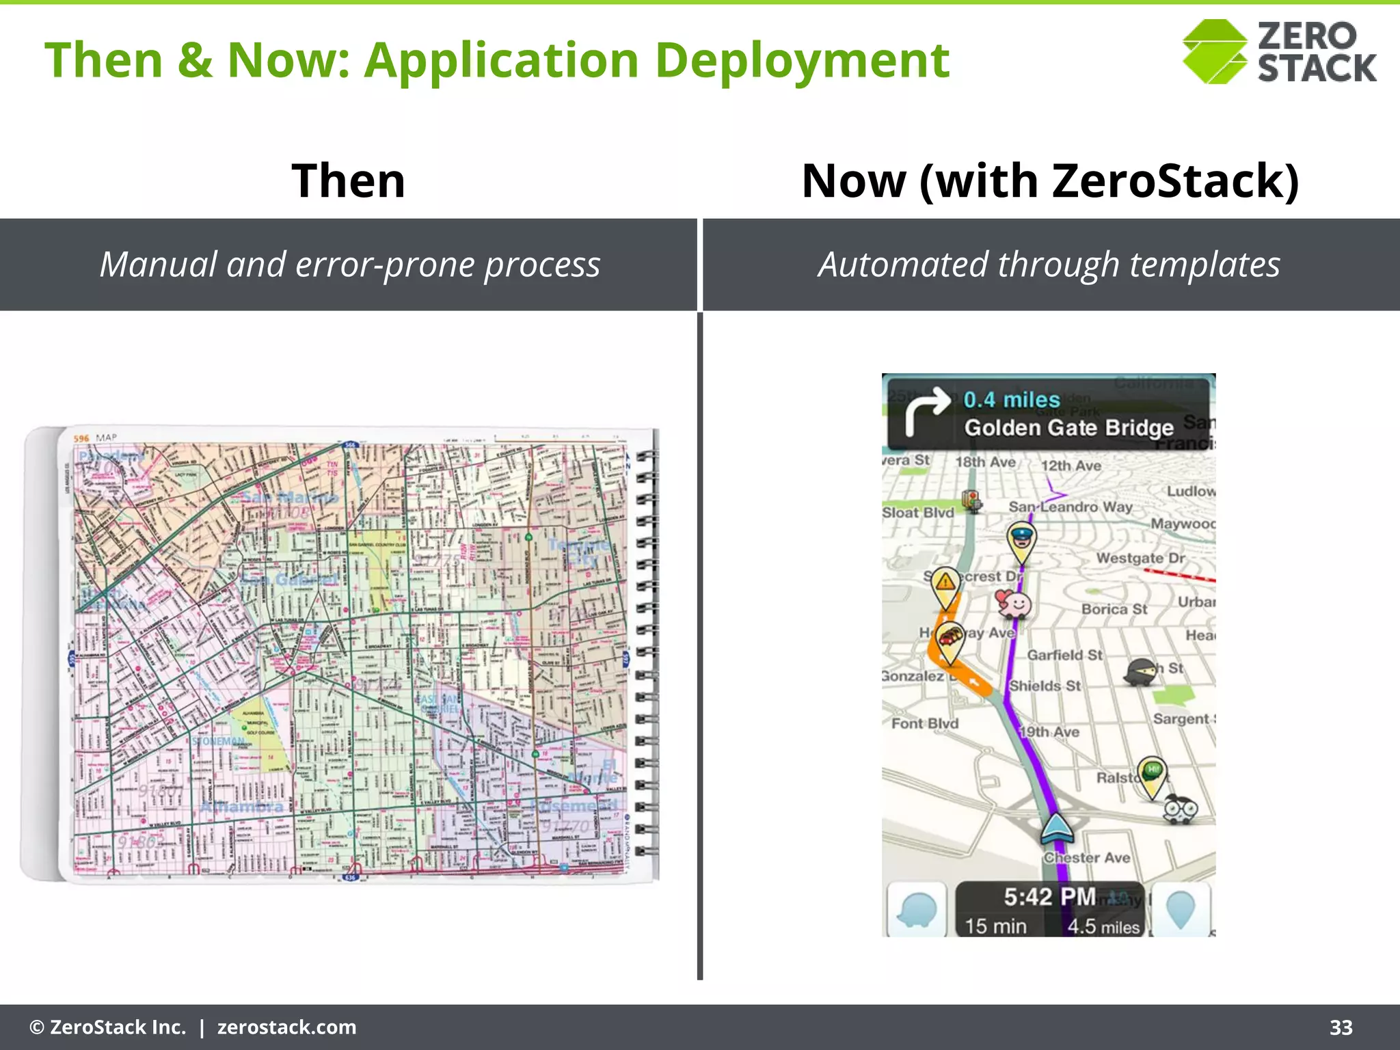
Task: Click the '18th Ave' street label
Action: click(985, 462)
